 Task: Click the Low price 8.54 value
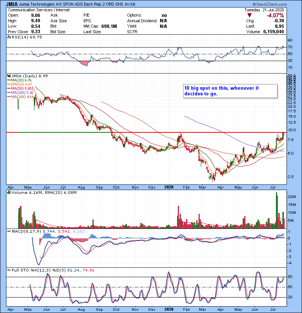click(x=35, y=26)
